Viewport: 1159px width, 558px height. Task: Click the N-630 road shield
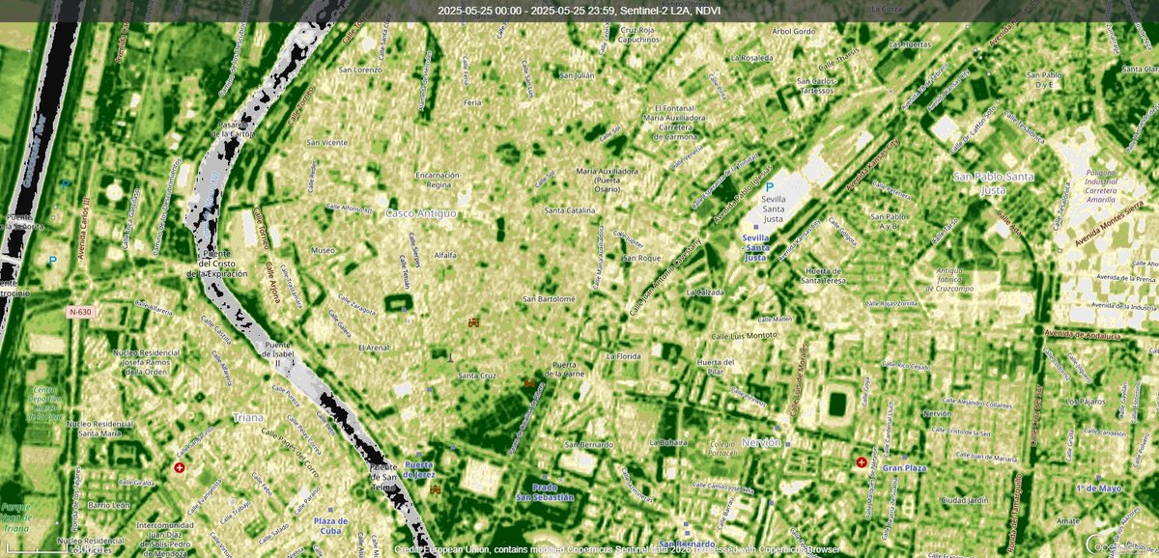pos(82,312)
